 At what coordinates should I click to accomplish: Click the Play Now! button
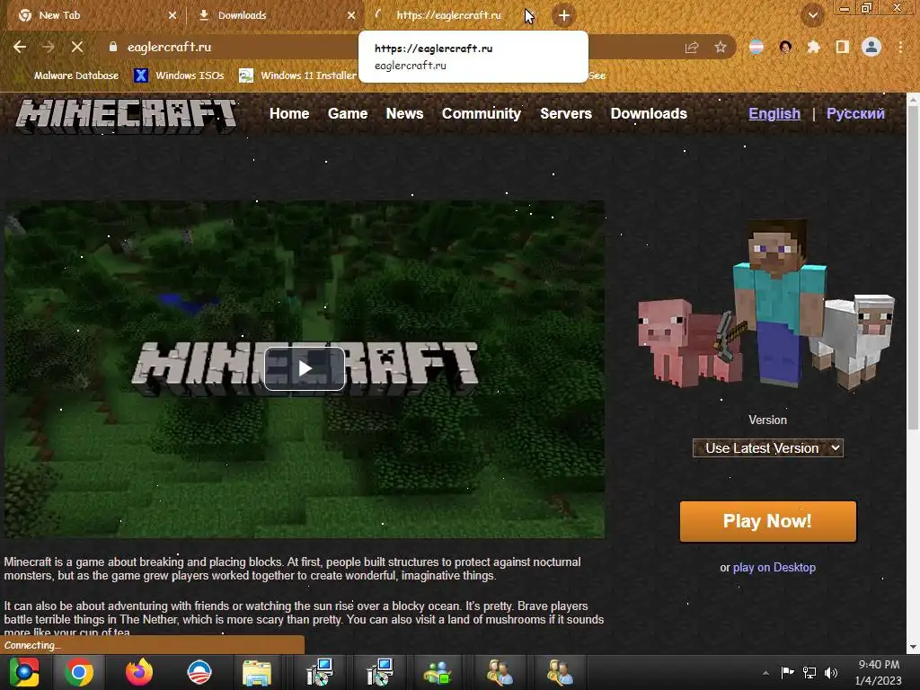pyautogui.click(x=767, y=521)
